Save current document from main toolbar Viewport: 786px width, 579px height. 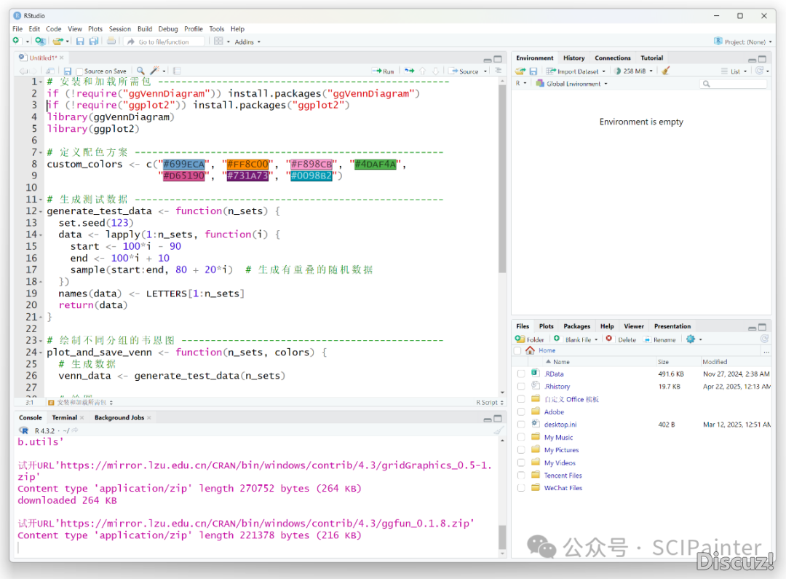point(80,41)
